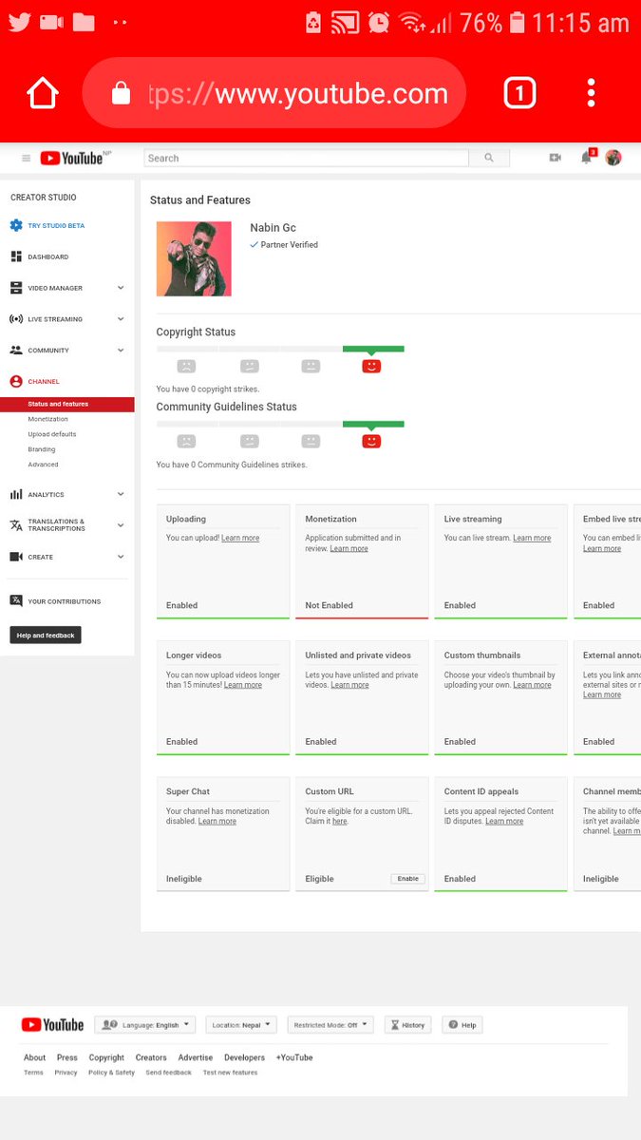Screen dimensions: 641x1140
Task: Expand the Live Streaming section
Action: point(121,319)
